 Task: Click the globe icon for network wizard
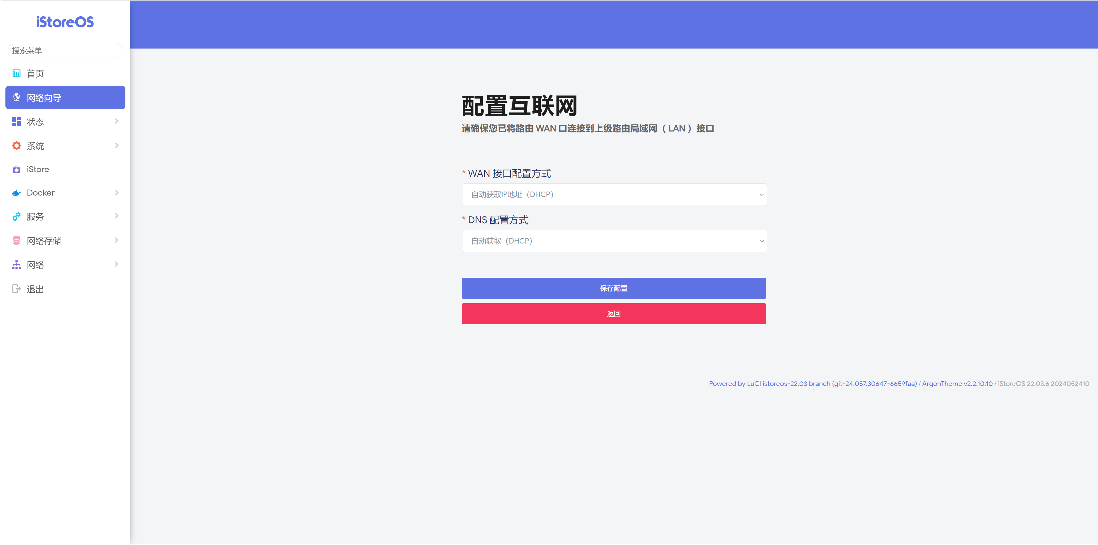(16, 98)
